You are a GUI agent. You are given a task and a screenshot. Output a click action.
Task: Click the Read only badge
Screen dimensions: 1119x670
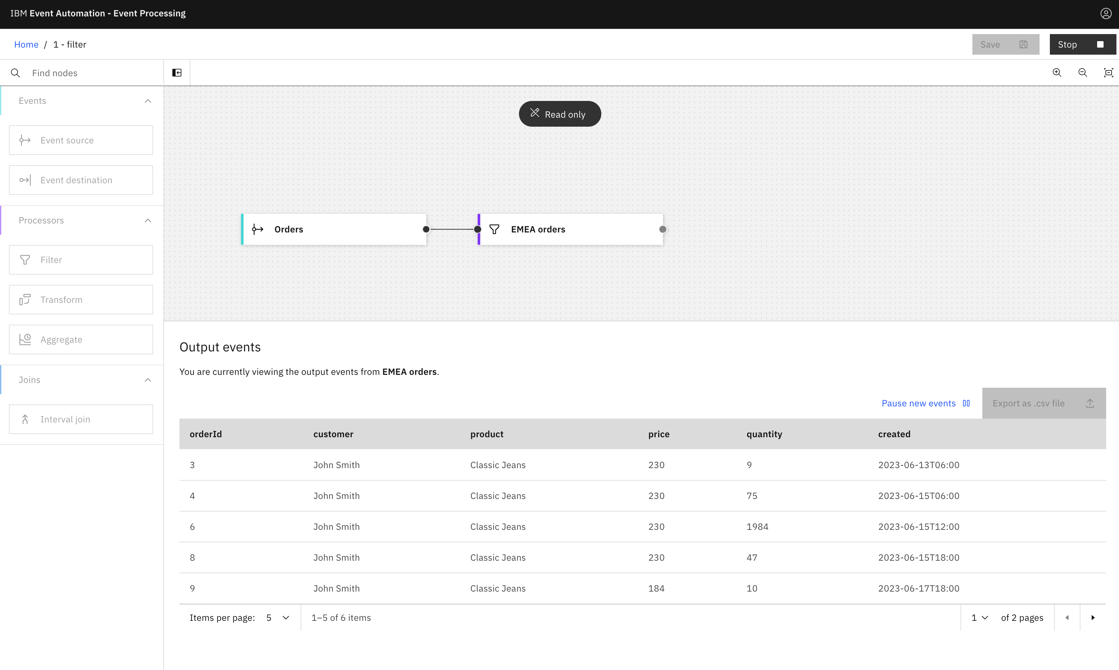tap(559, 114)
